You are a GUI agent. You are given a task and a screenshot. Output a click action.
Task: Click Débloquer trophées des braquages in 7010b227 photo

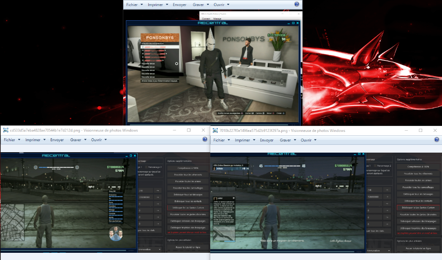click(418, 228)
